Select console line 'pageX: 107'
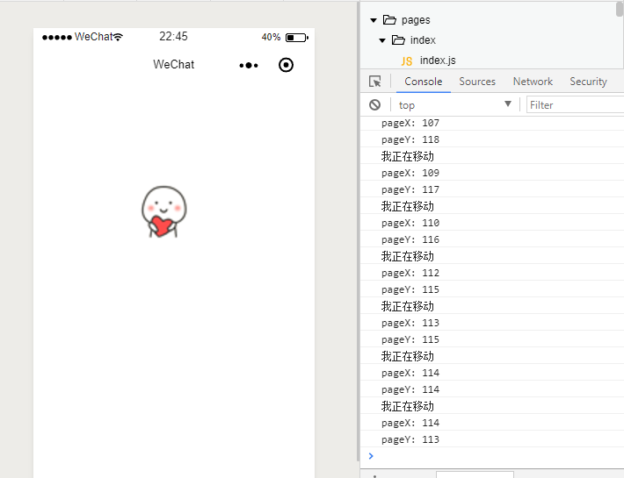This screenshot has height=478, width=624. [410, 123]
